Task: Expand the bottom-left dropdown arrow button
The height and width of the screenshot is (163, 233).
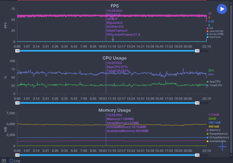Action: pos(4,160)
